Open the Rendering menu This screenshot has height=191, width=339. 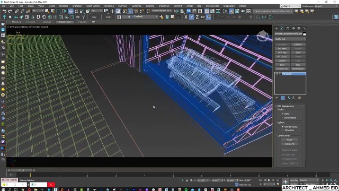pos(109,6)
